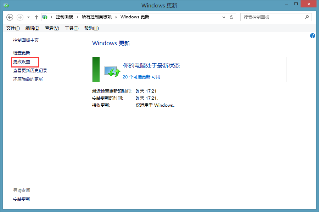Screen dimensions: 319x212
Task: Click the up one level arrow
Action: 37,17
